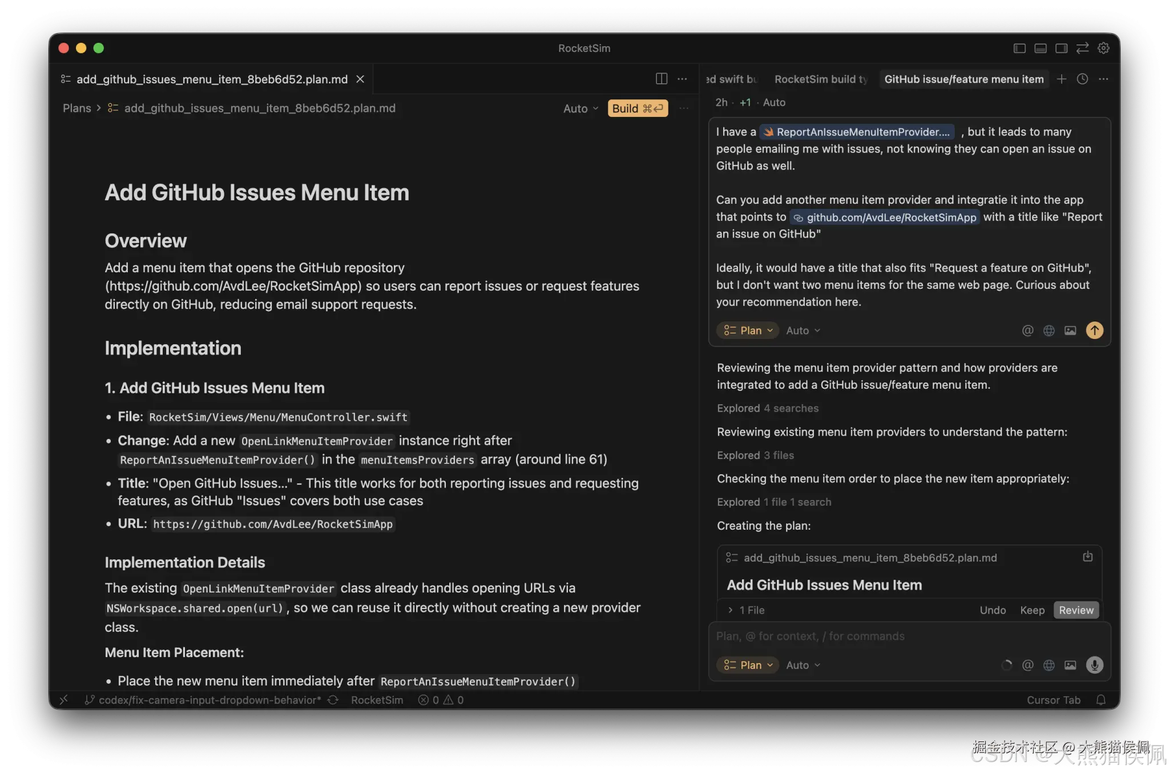Open notifications bell in status bar
Image resolution: width=1169 pixels, height=774 pixels.
tap(1101, 700)
